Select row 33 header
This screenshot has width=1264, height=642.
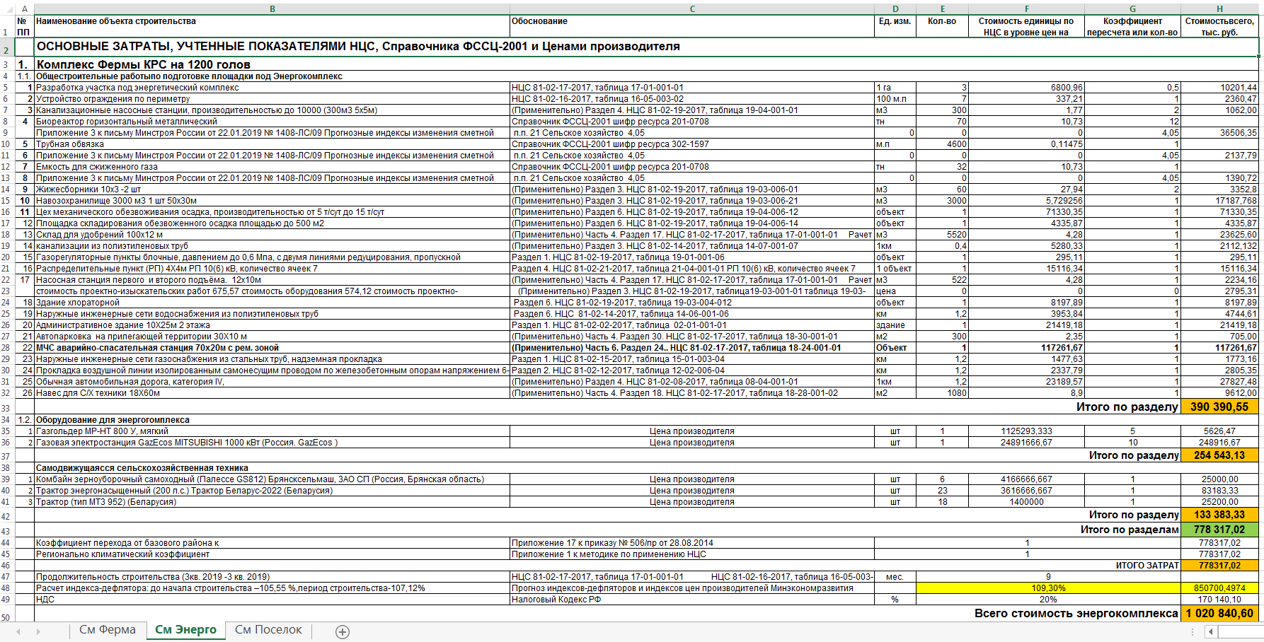coord(6,407)
